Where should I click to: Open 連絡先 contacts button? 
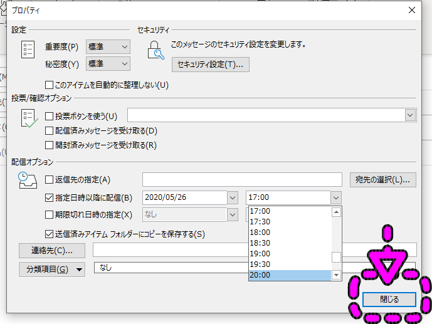tap(52, 251)
